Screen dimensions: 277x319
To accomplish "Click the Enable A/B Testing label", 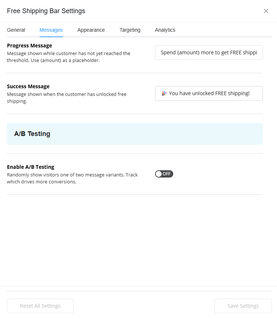I will pyautogui.click(x=31, y=167).
